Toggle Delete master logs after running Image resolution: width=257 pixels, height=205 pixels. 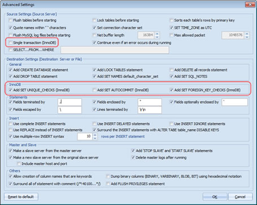click(x=133, y=158)
